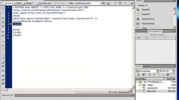Click the Format Source Code icon
Screen dimensions: 179x100
[3, 84]
